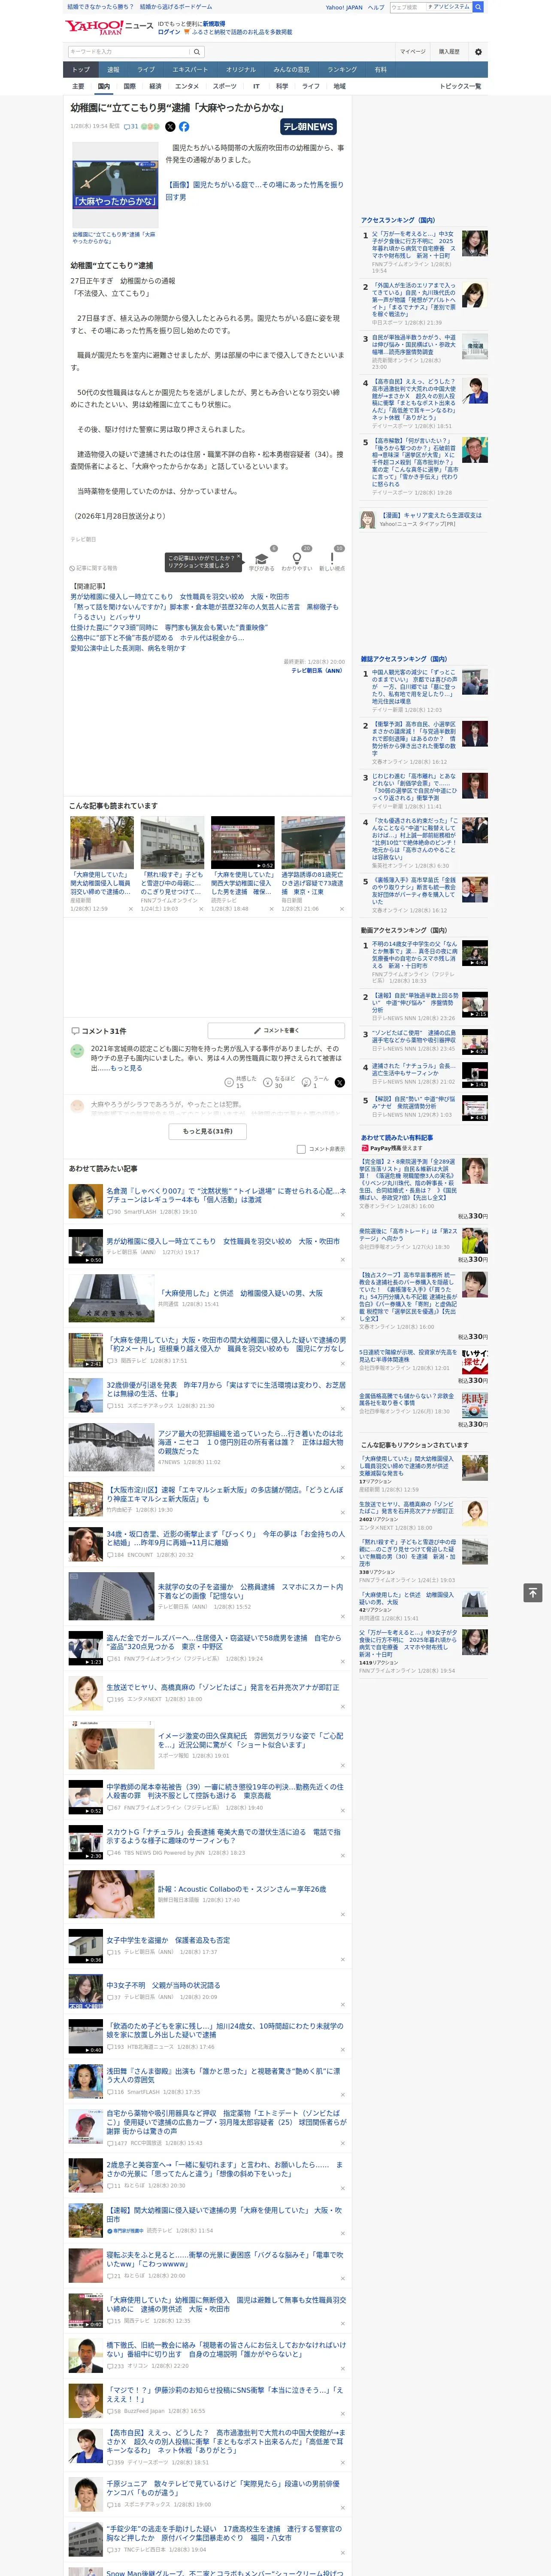The image size is (551, 2576).
Task: Click the back-to-top arrow button
Action: point(533,1592)
